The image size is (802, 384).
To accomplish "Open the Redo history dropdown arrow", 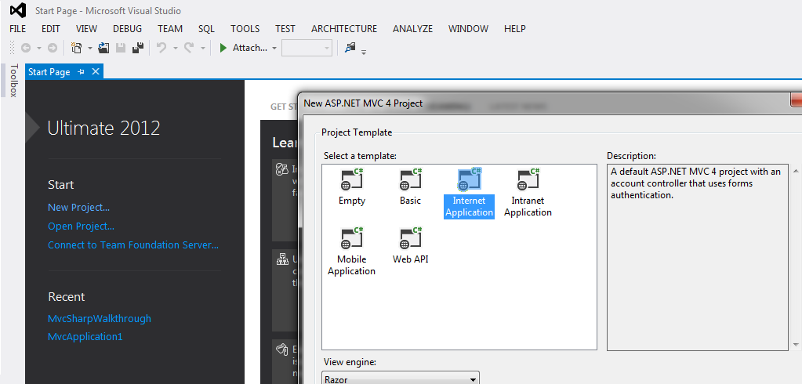I will pos(202,48).
